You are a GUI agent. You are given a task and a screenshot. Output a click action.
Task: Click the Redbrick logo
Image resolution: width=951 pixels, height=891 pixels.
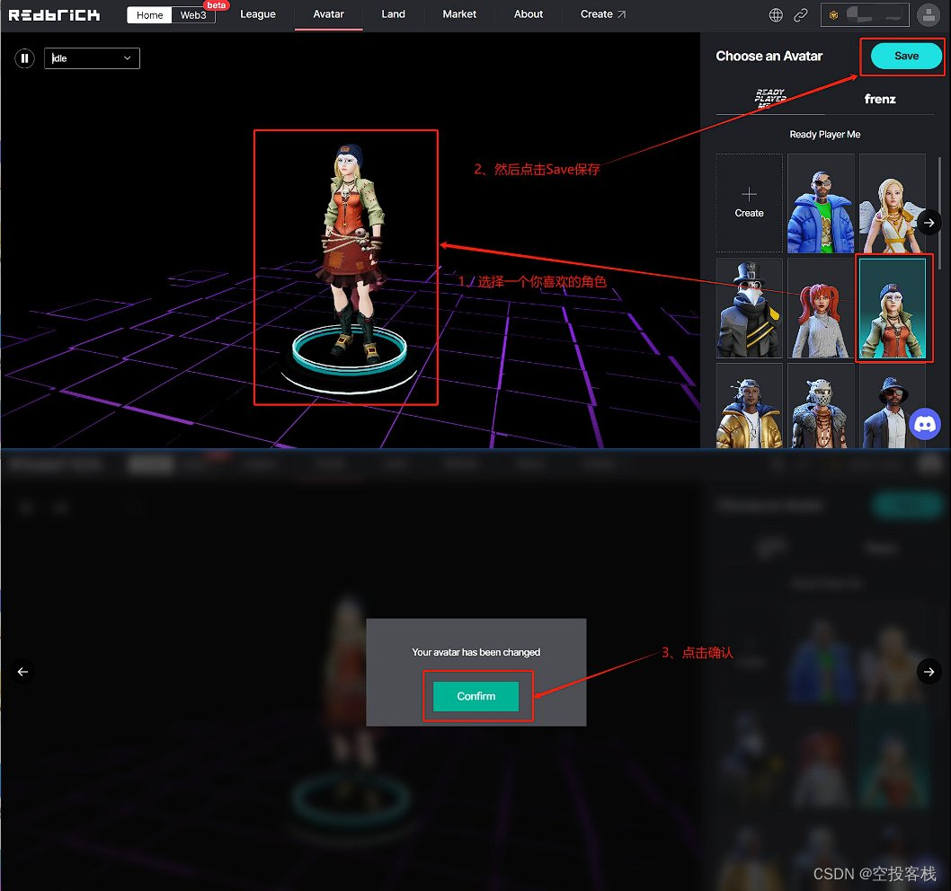(54, 14)
